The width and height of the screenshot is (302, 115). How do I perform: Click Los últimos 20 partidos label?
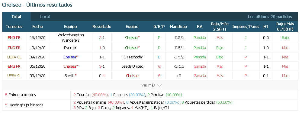[270, 16]
